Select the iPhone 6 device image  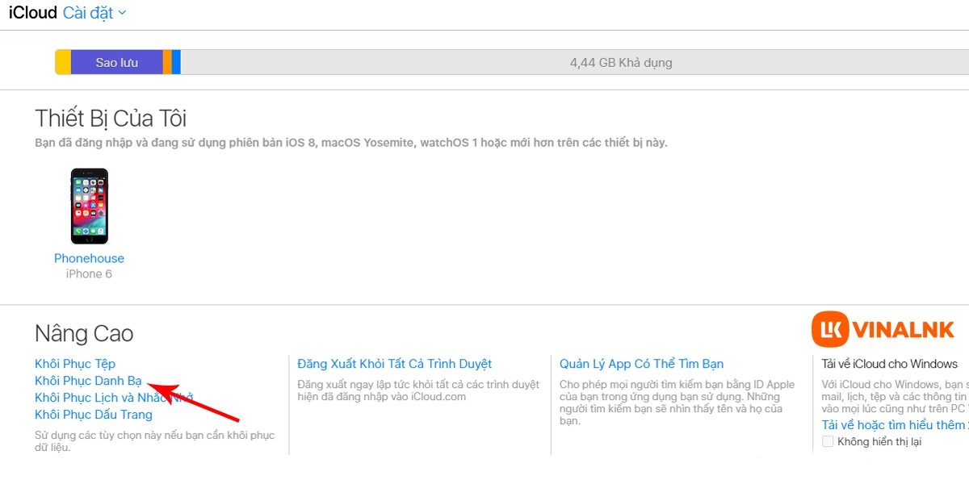tap(89, 207)
